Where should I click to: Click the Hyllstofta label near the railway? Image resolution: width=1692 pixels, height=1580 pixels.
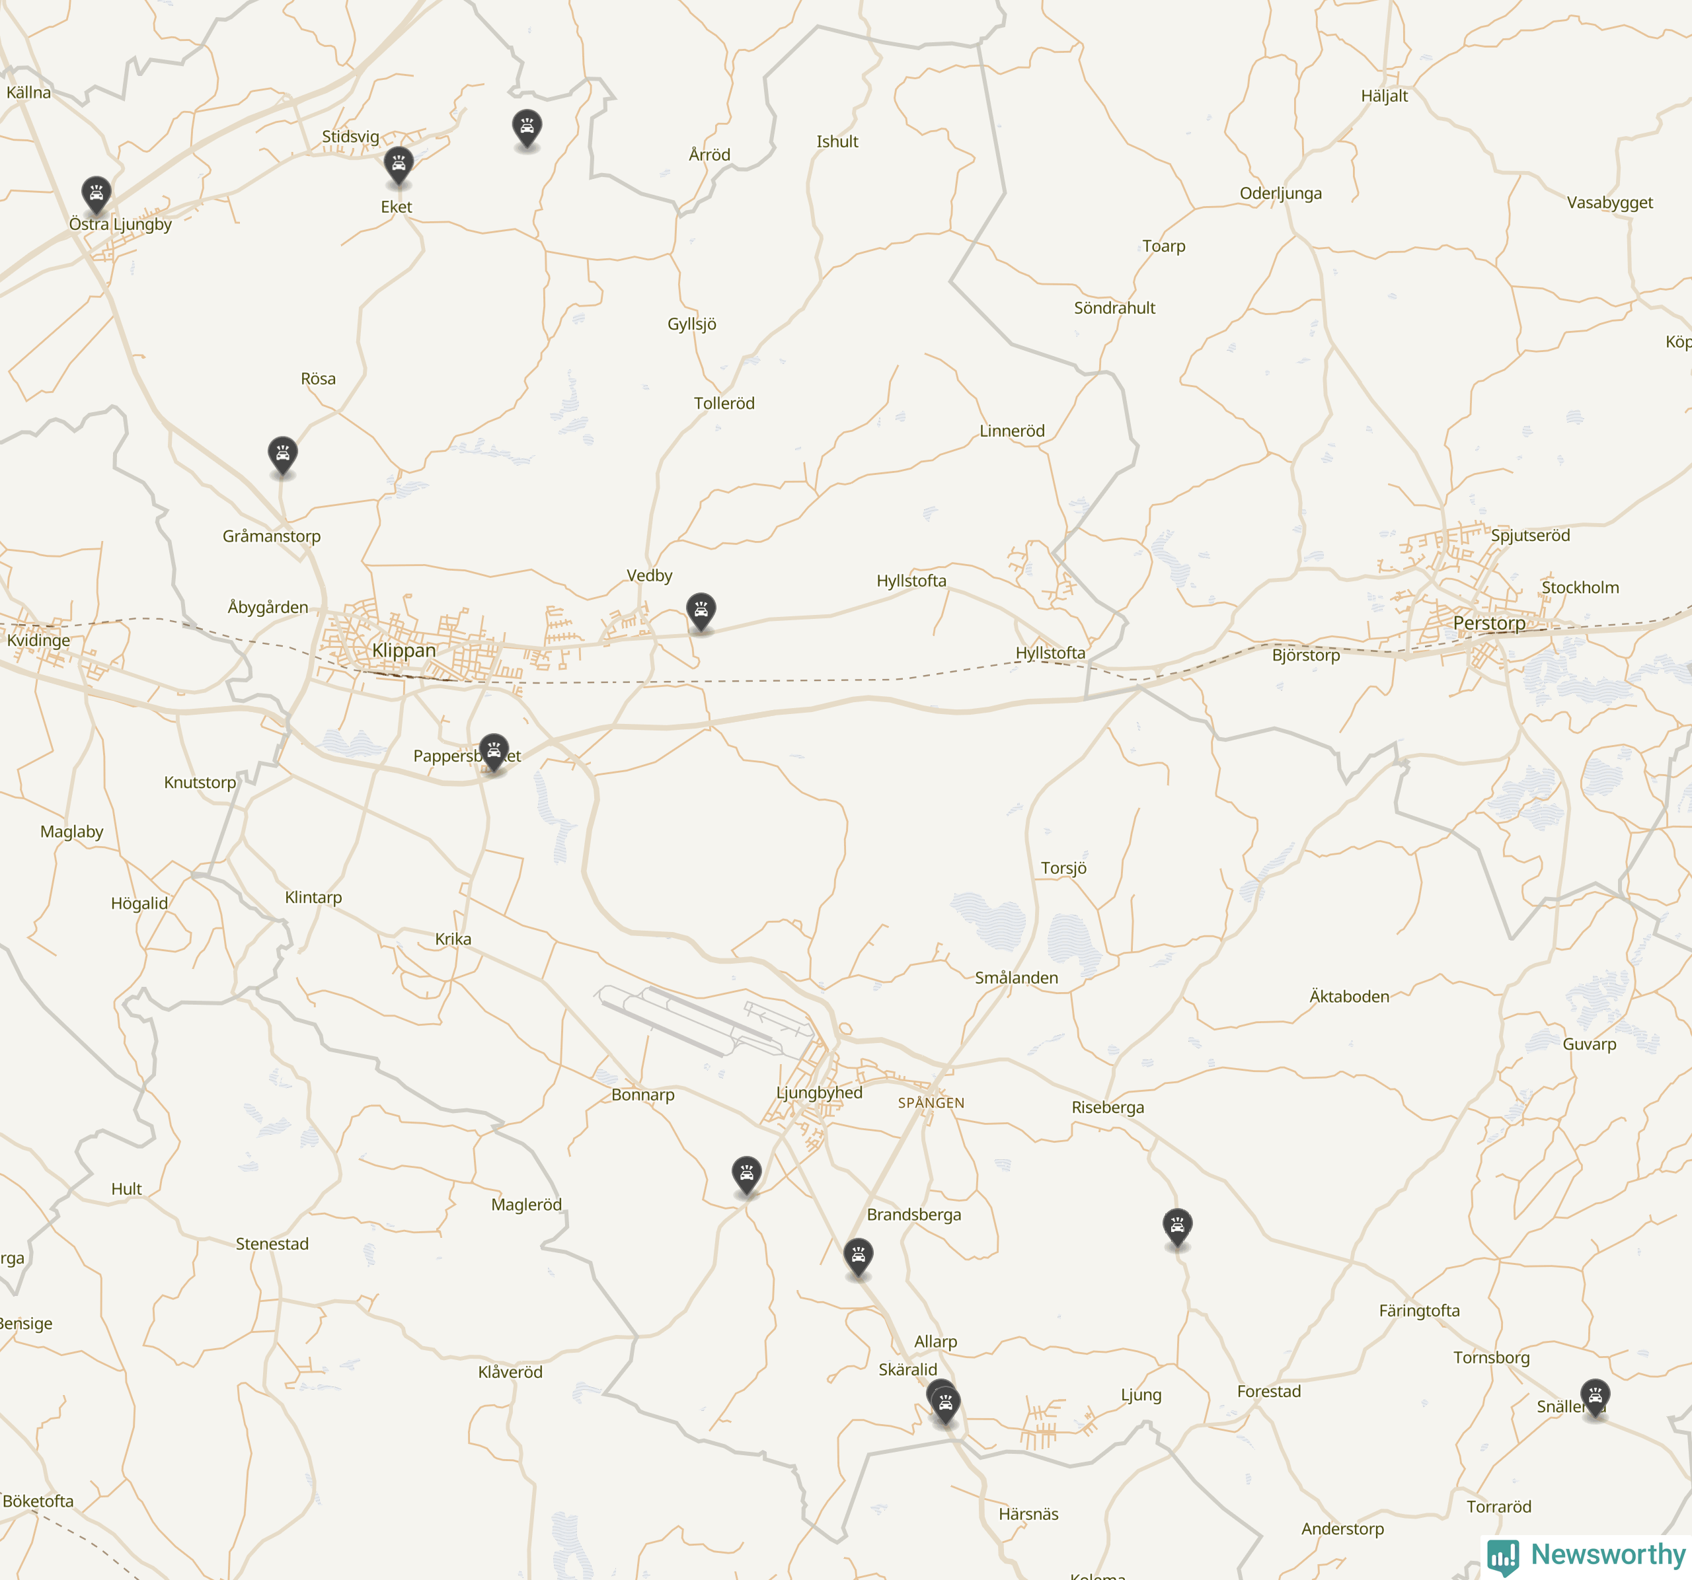(1050, 653)
